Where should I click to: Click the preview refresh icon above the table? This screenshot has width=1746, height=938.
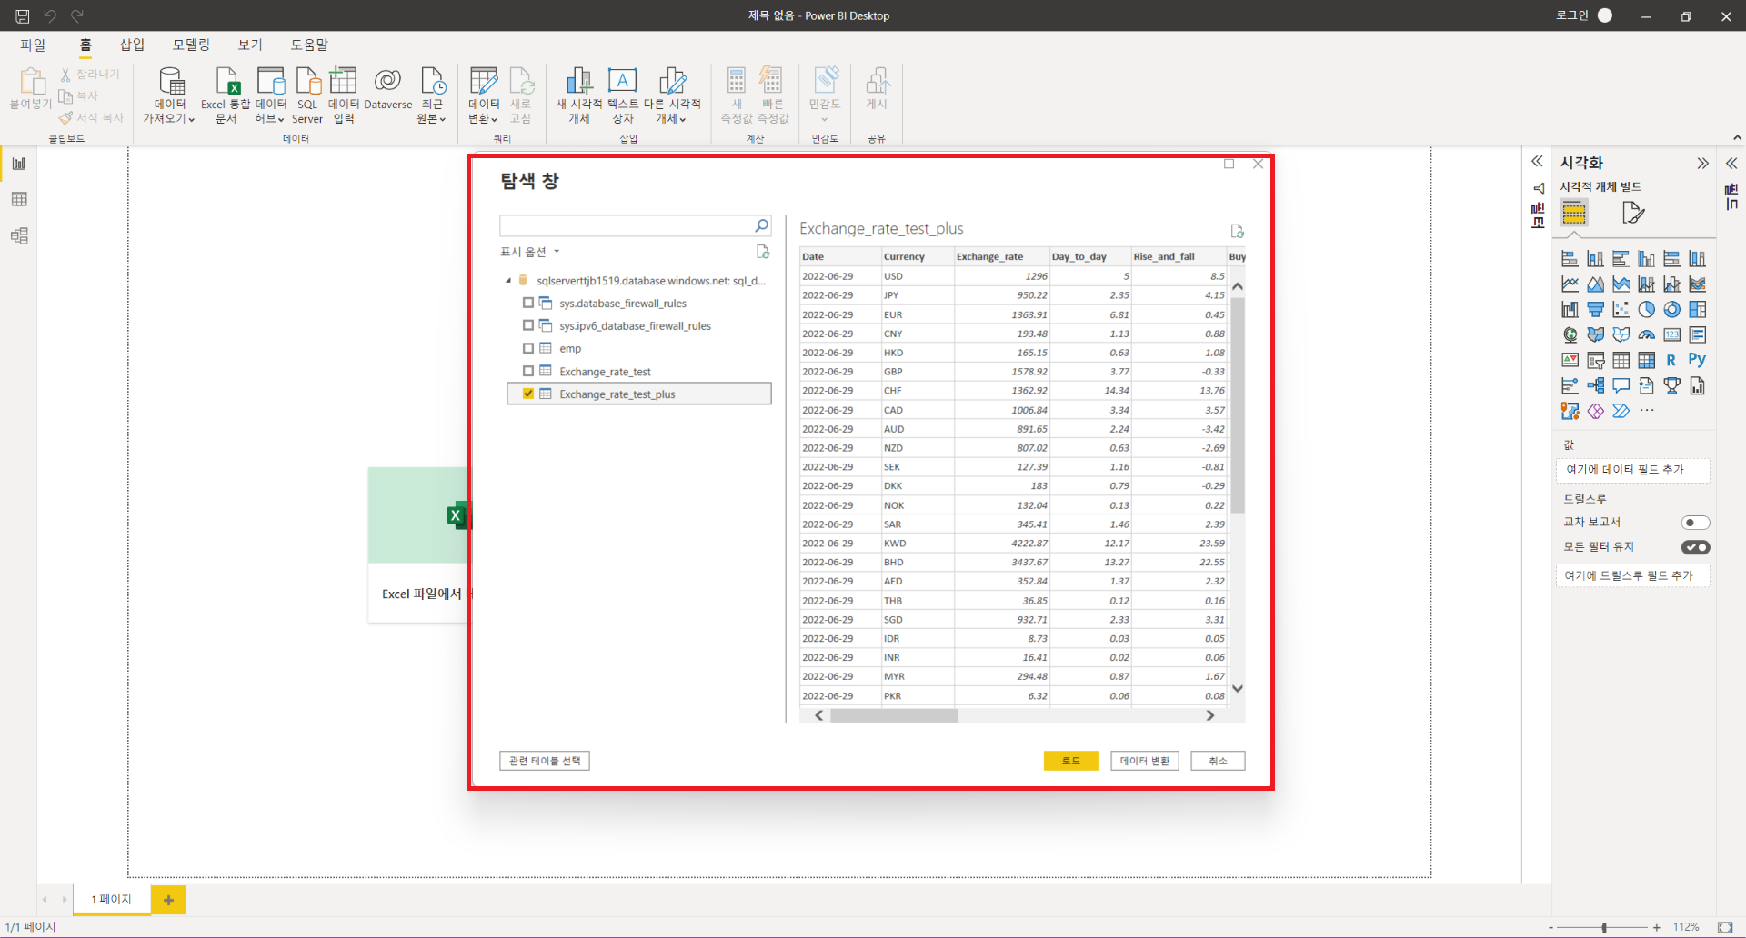point(1237,231)
